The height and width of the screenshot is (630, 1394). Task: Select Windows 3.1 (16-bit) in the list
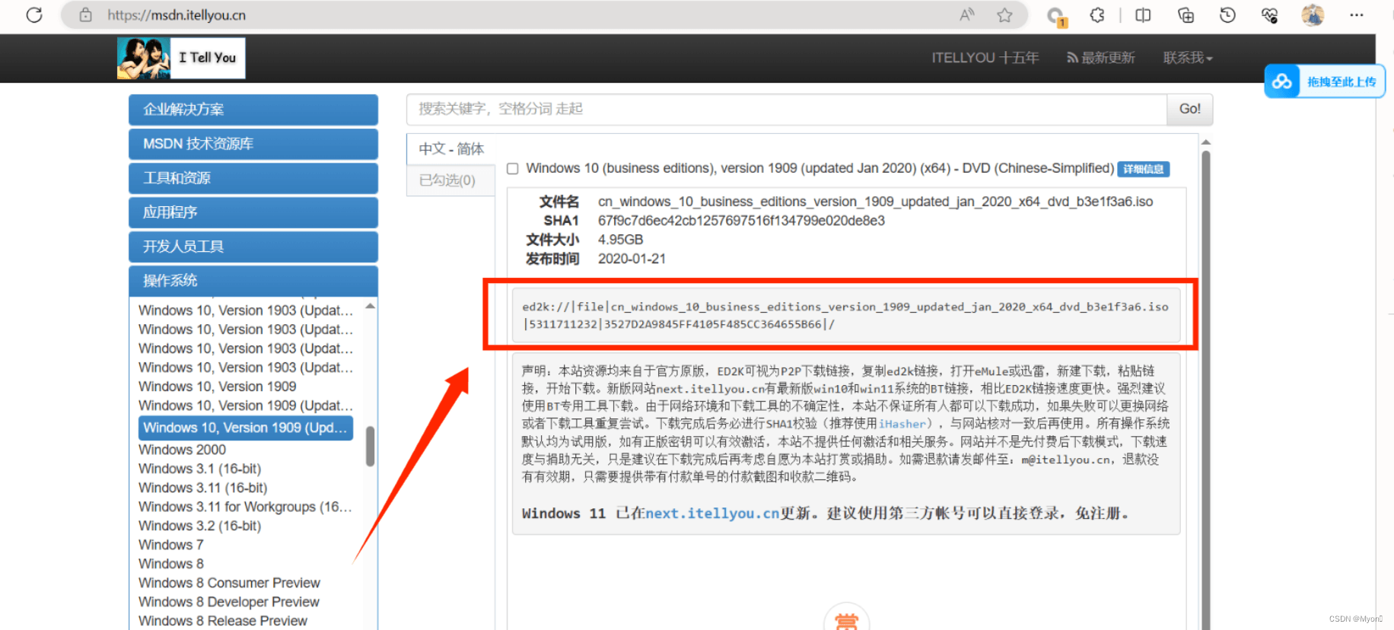[199, 469]
